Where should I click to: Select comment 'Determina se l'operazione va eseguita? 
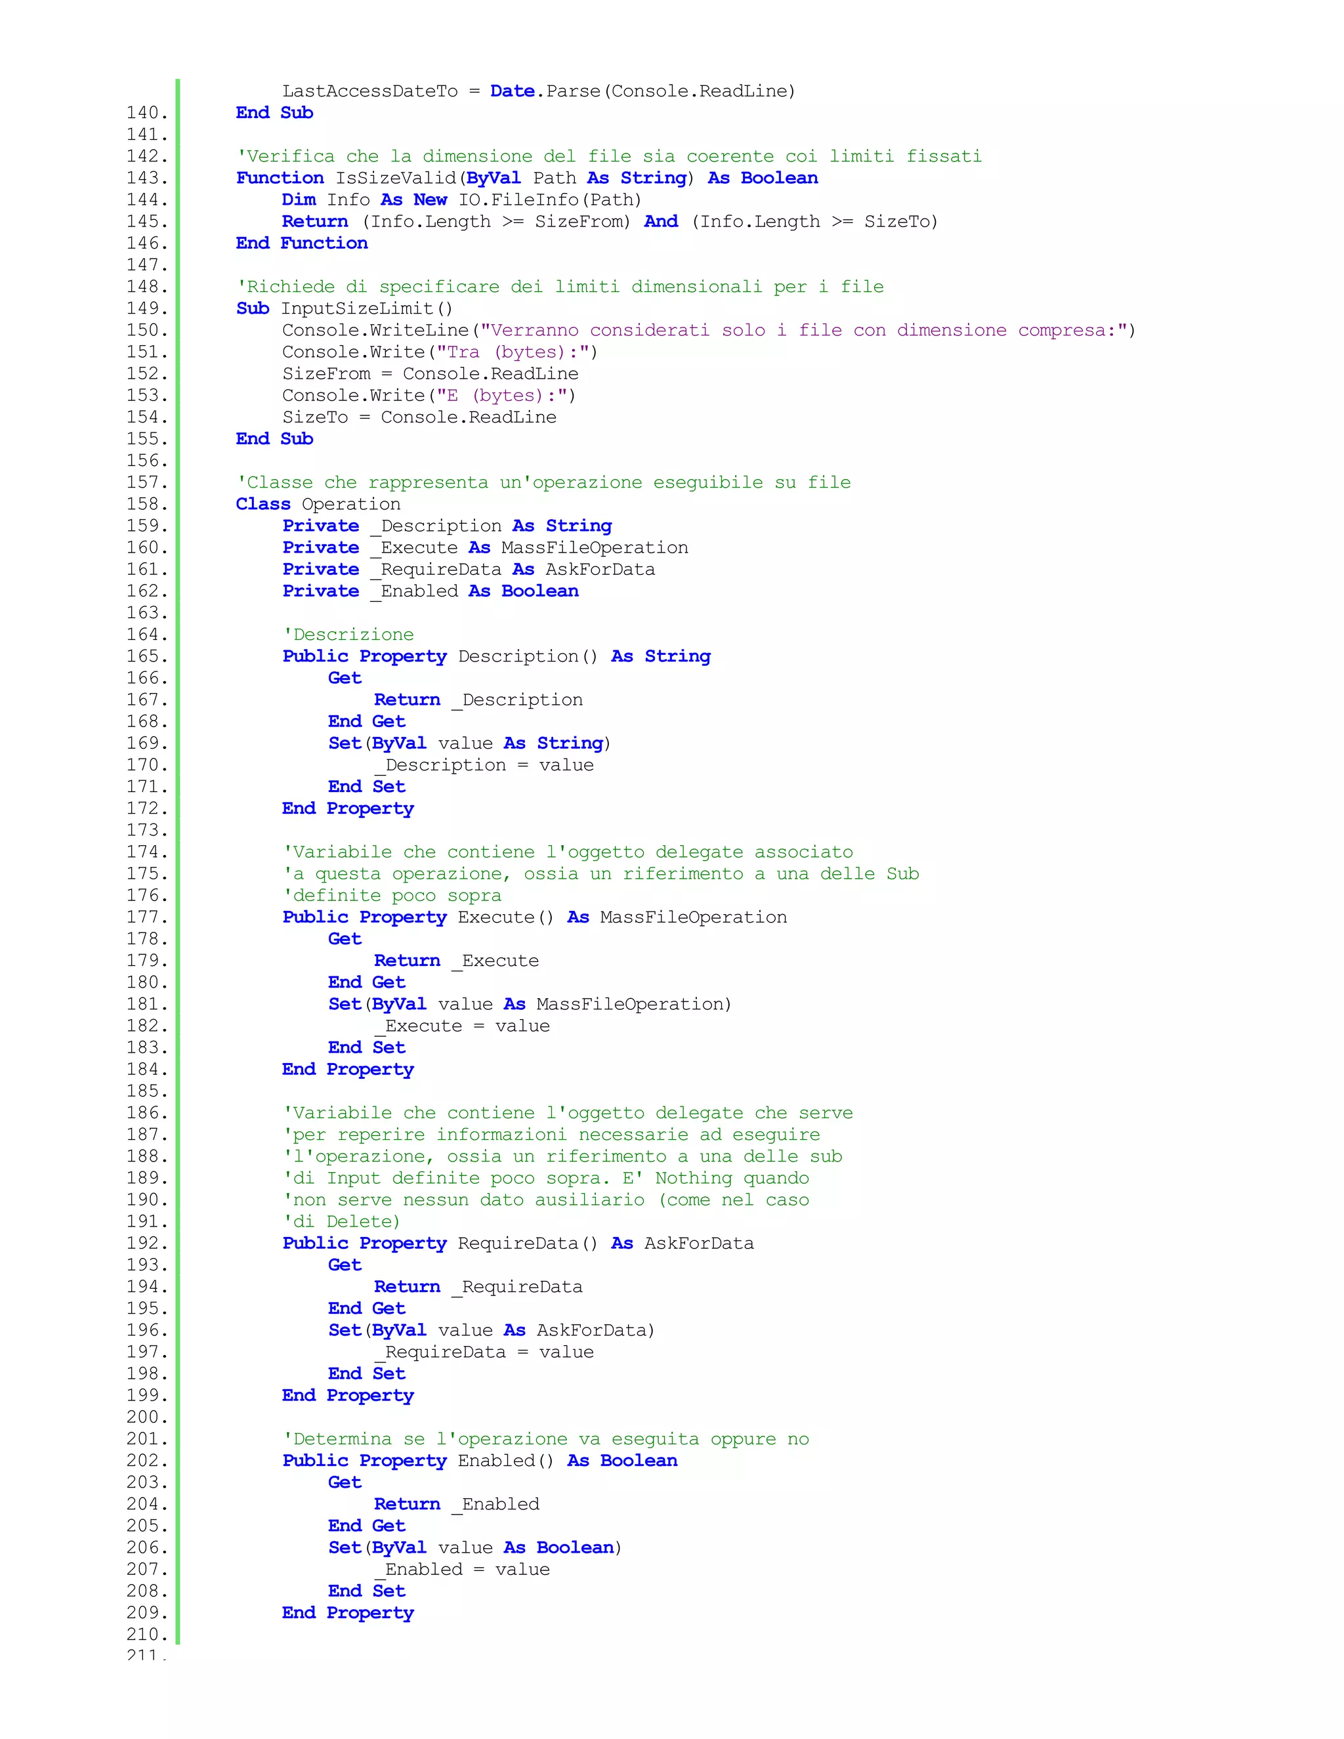[546, 1439]
